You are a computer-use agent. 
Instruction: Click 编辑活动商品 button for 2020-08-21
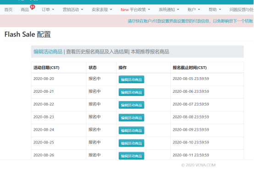(132, 92)
